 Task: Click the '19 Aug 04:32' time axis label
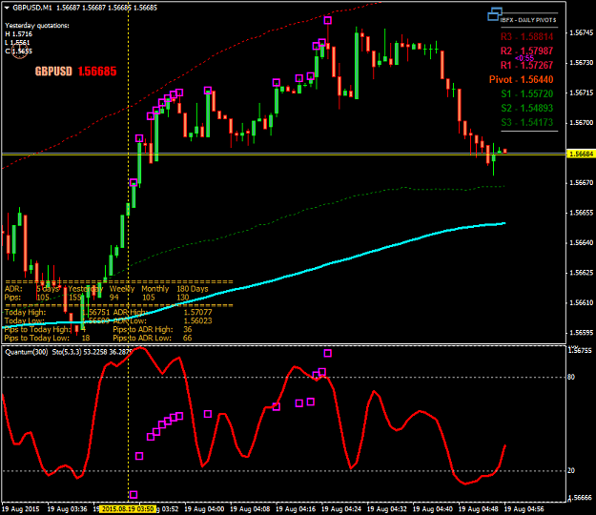387,508
